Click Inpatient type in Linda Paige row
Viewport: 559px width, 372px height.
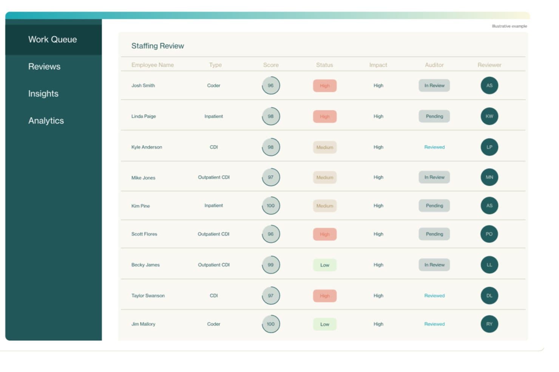coord(214,116)
